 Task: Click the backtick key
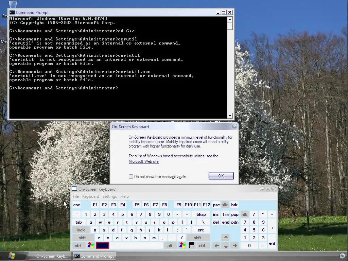(x=76, y=214)
